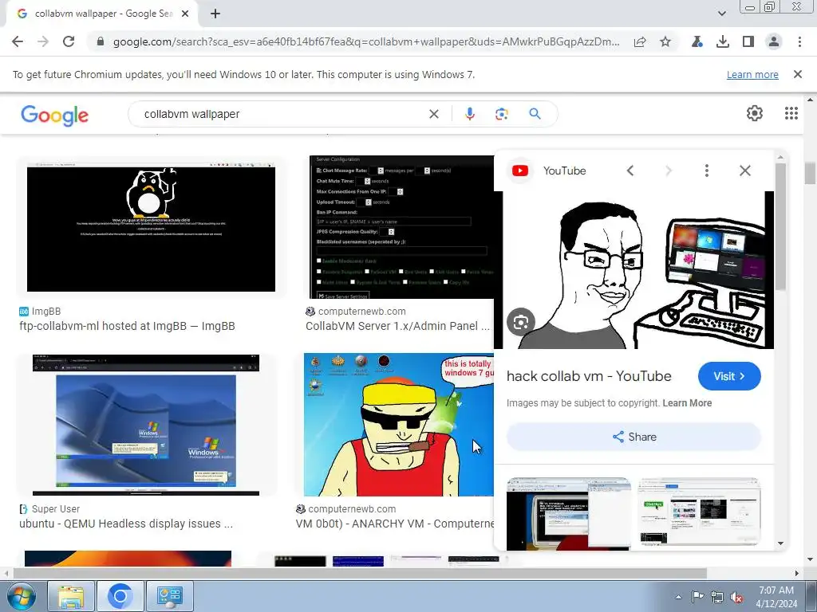Submit search with the magnifier icon
The image size is (817, 612).
coord(535,114)
